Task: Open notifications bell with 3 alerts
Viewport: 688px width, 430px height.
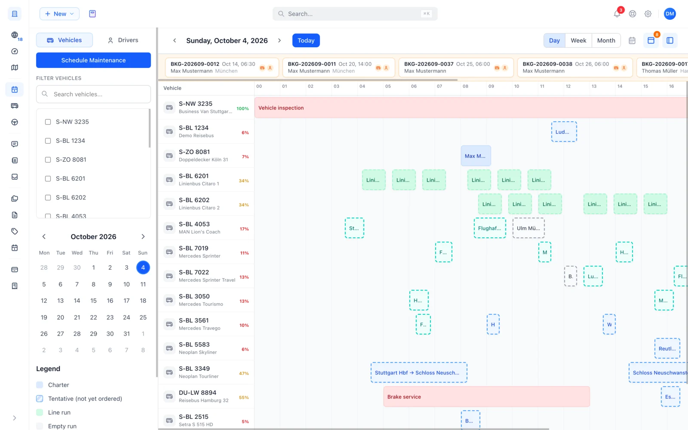Action: click(x=617, y=14)
